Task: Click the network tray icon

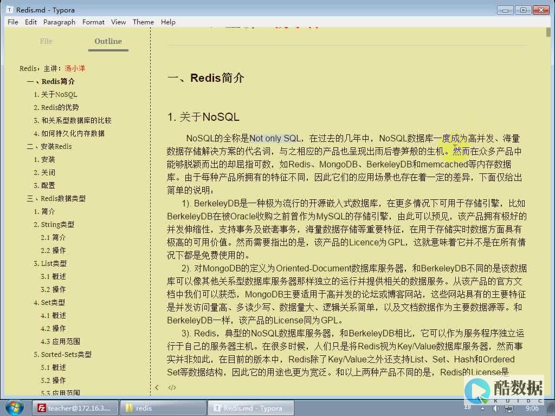Action: point(508,408)
